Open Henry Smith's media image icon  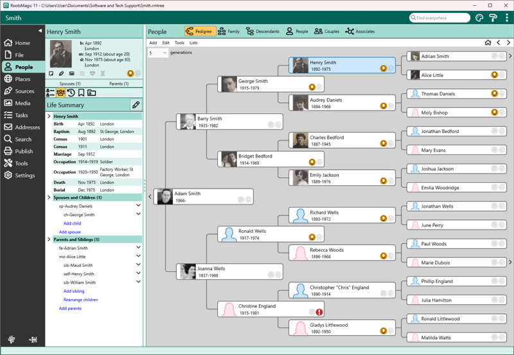(x=72, y=74)
